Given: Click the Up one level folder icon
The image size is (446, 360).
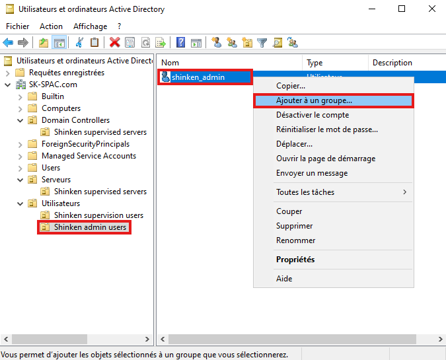Looking at the screenshot, I should click(x=44, y=43).
